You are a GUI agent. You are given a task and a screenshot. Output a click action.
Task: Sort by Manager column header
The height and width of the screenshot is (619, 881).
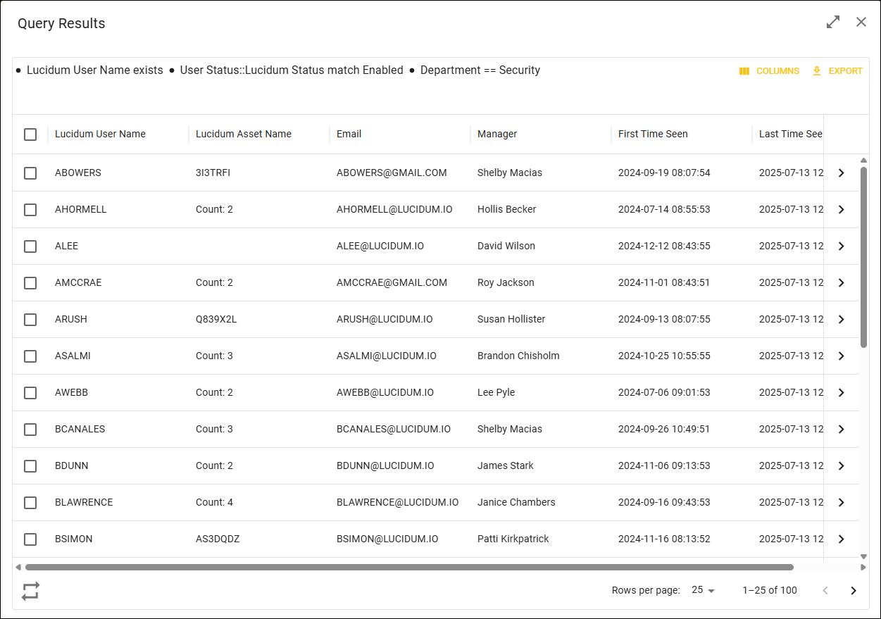coord(497,134)
